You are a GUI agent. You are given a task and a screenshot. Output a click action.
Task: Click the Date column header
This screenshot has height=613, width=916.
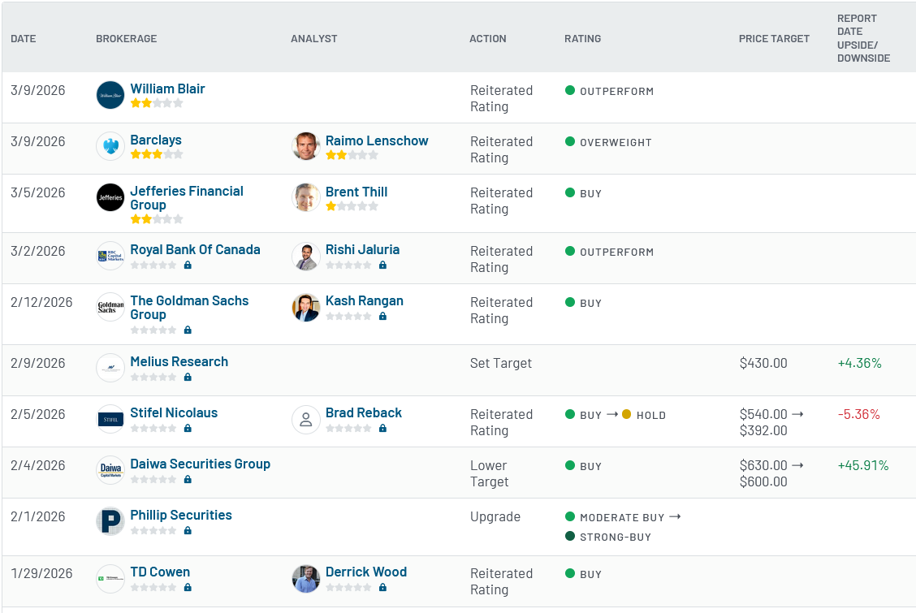pos(24,38)
